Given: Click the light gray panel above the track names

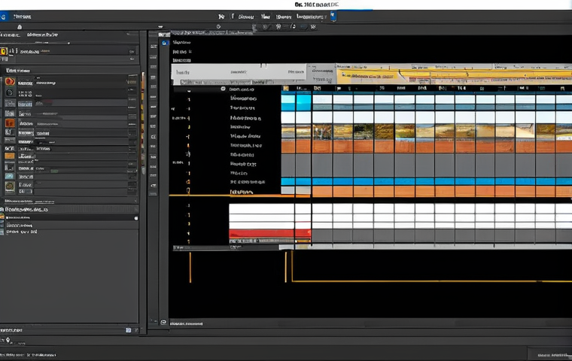Looking at the screenshot, I should [239, 72].
